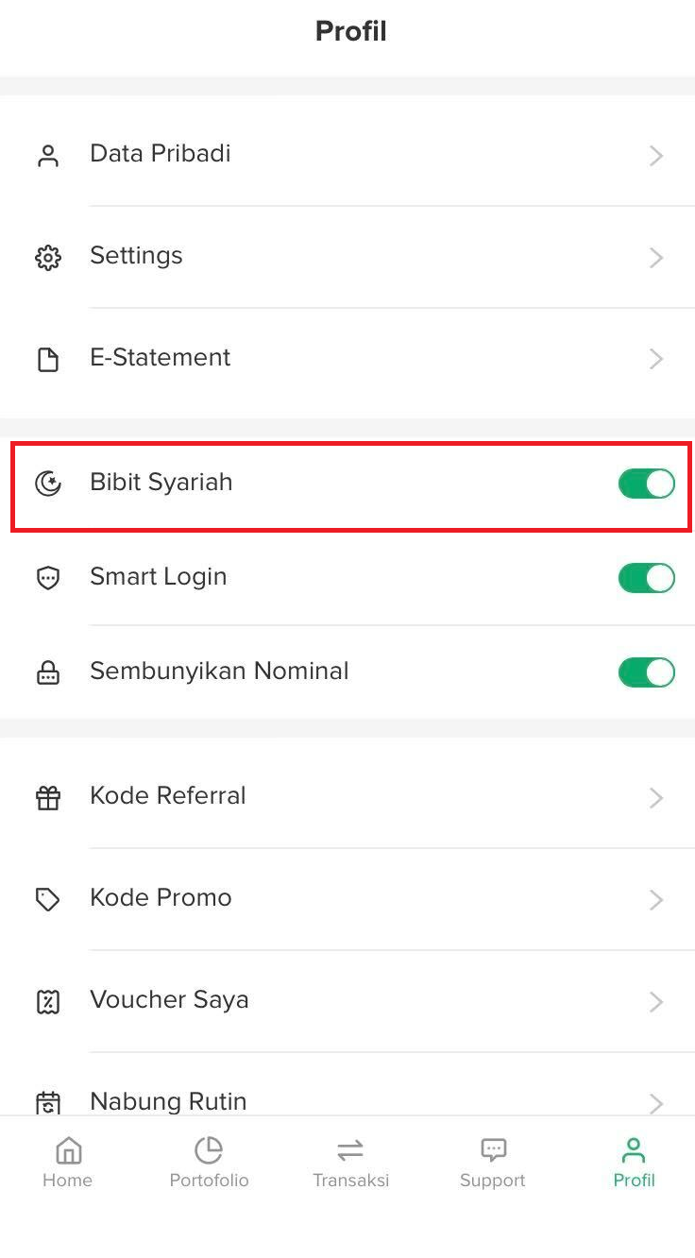Open the Support chat tab

click(493, 1163)
